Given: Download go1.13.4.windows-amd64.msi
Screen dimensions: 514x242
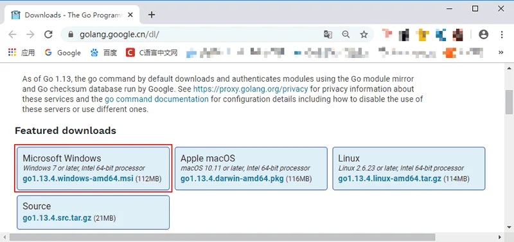Looking at the screenshot, I should click(78, 179).
